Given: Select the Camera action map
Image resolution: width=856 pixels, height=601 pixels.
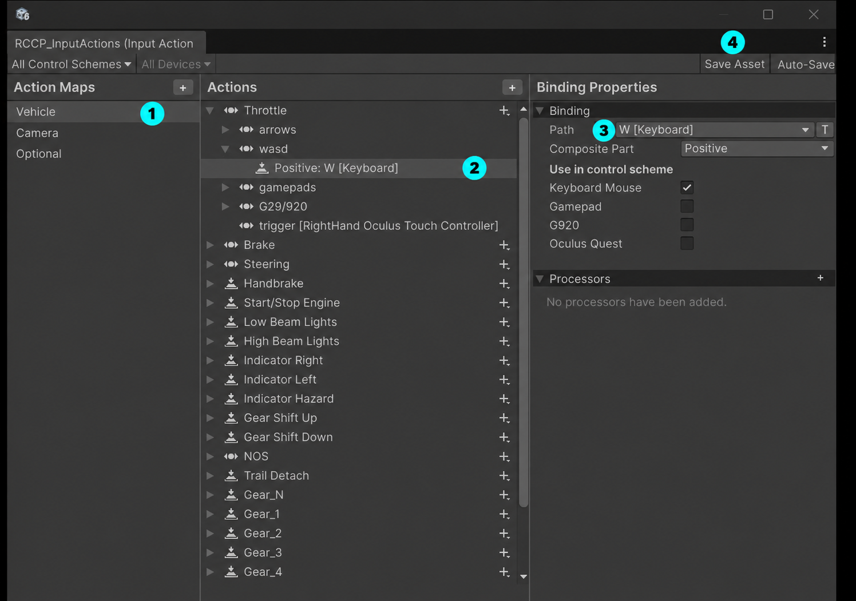Looking at the screenshot, I should click(x=103, y=133).
